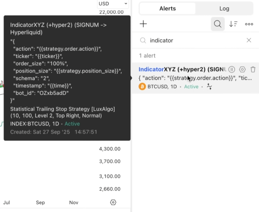Click the tooltip line with bot_id OZxb5adD

point(41,93)
